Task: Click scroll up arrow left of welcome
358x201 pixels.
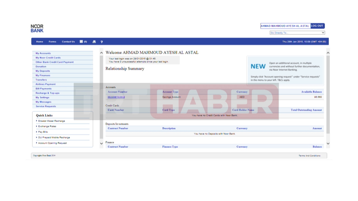Action: click(x=101, y=53)
